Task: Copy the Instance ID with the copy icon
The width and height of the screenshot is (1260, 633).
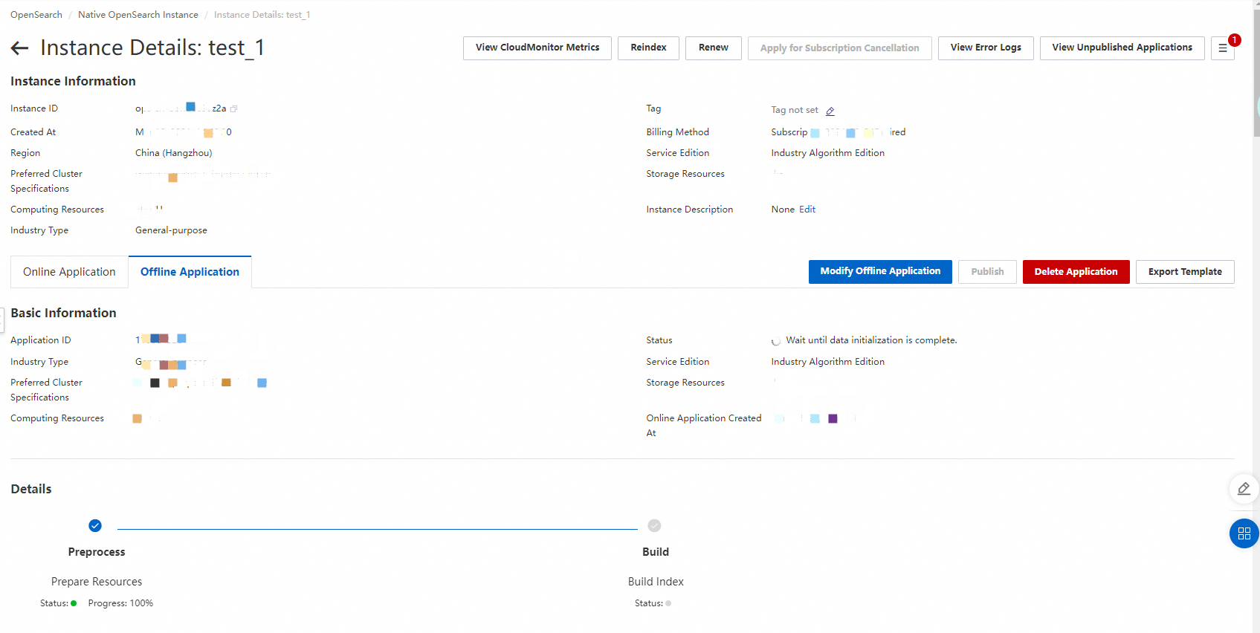Action: 234,108
